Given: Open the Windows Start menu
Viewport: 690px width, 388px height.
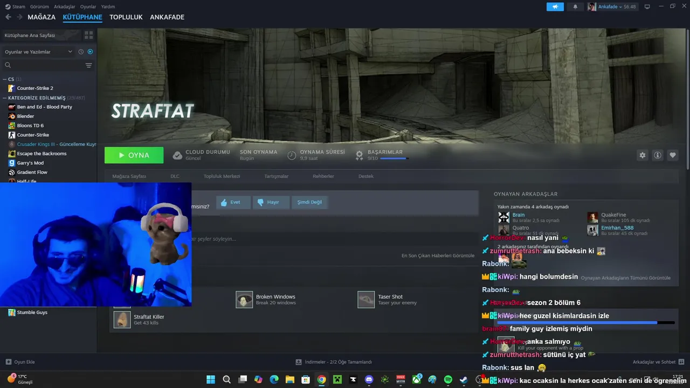Looking at the screenshot, I should (x=211, y=379).
